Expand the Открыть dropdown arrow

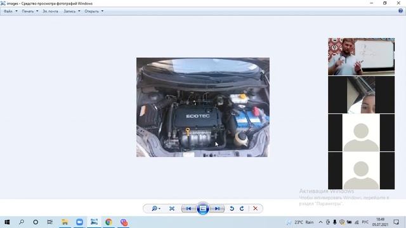[x=102, y=11]
